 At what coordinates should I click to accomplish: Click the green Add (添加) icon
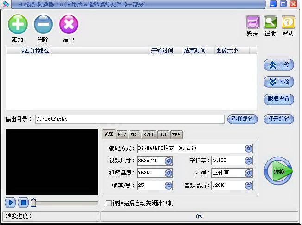(18, 24)
